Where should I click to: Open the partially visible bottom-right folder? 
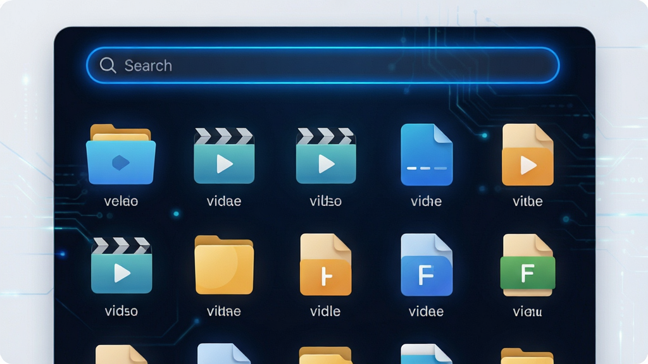[527, 356]
